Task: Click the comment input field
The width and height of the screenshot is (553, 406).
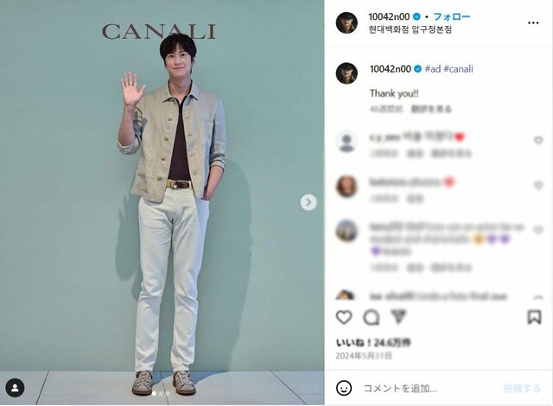Action: (430, 389)
